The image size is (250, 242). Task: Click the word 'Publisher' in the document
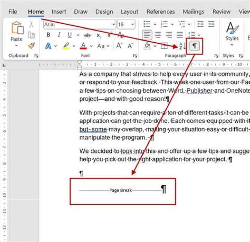point(199,91)
